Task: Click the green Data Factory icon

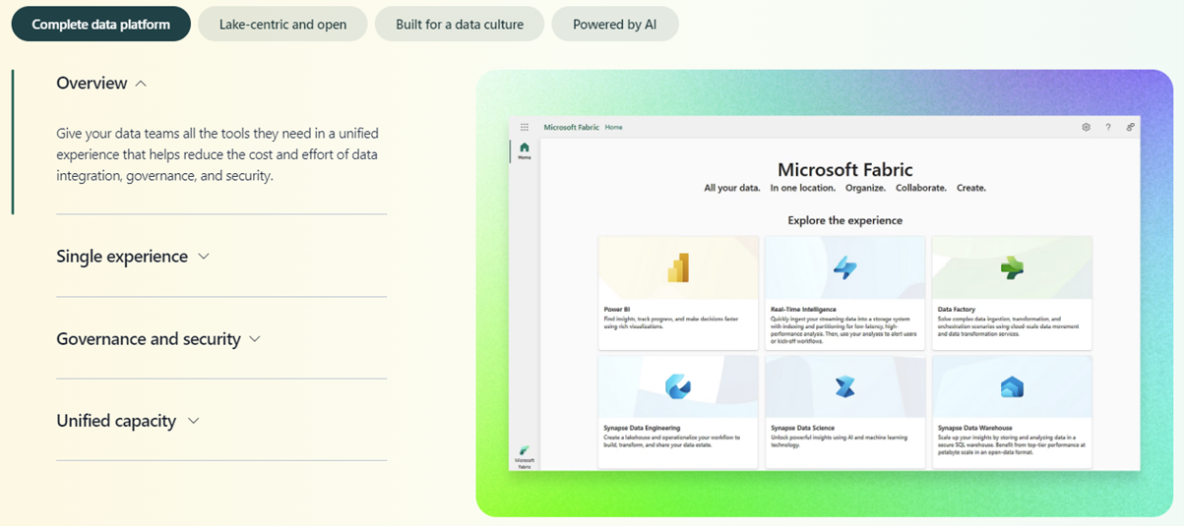Action: (x=1012, y=267)
